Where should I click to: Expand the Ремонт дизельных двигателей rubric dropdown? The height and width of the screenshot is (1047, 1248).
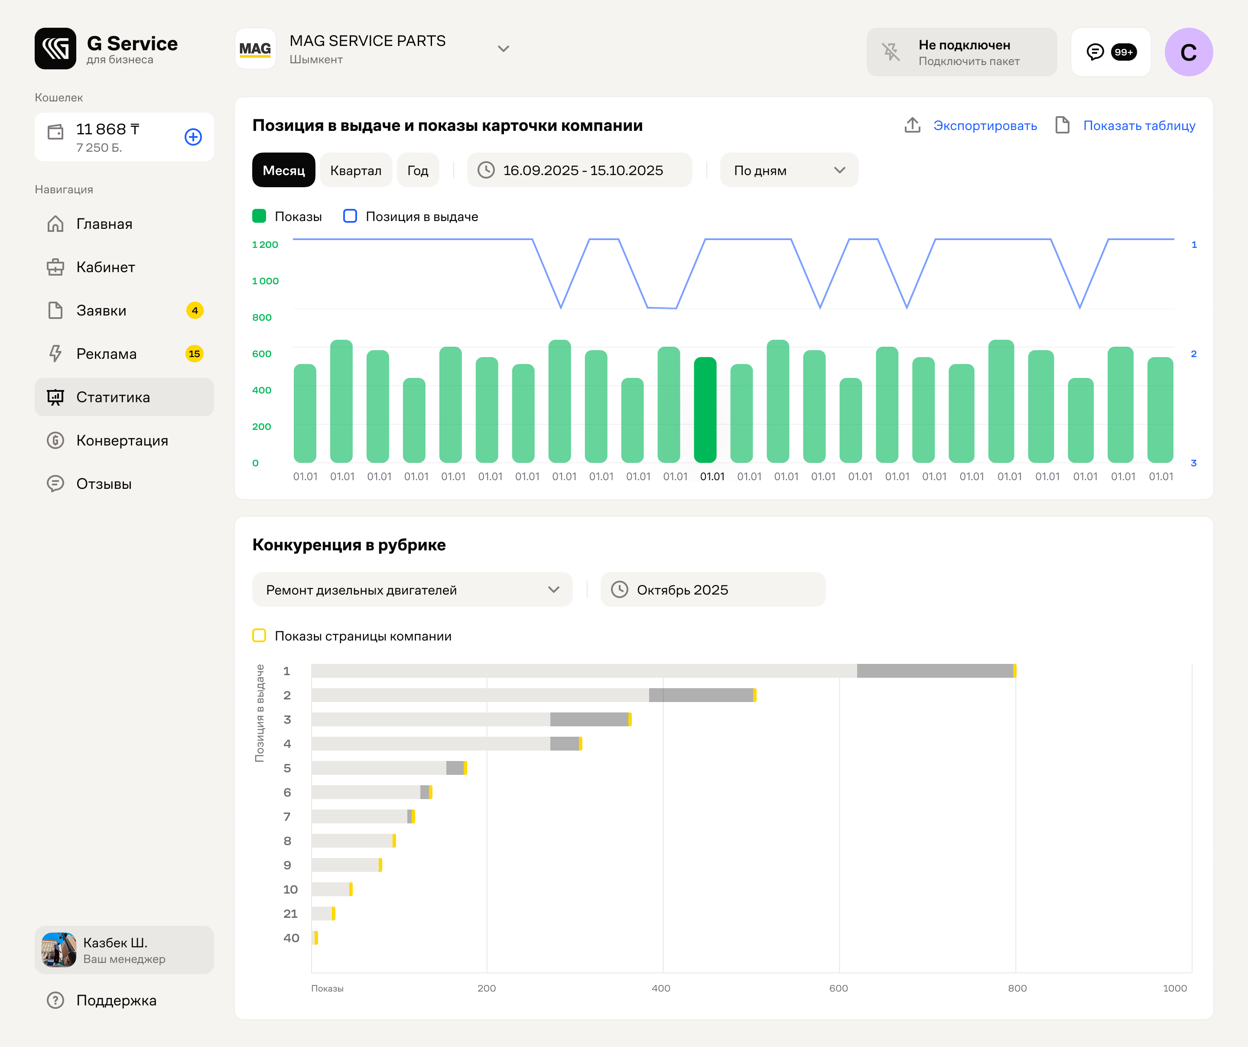pyautogui.click(x=413, y=589)
